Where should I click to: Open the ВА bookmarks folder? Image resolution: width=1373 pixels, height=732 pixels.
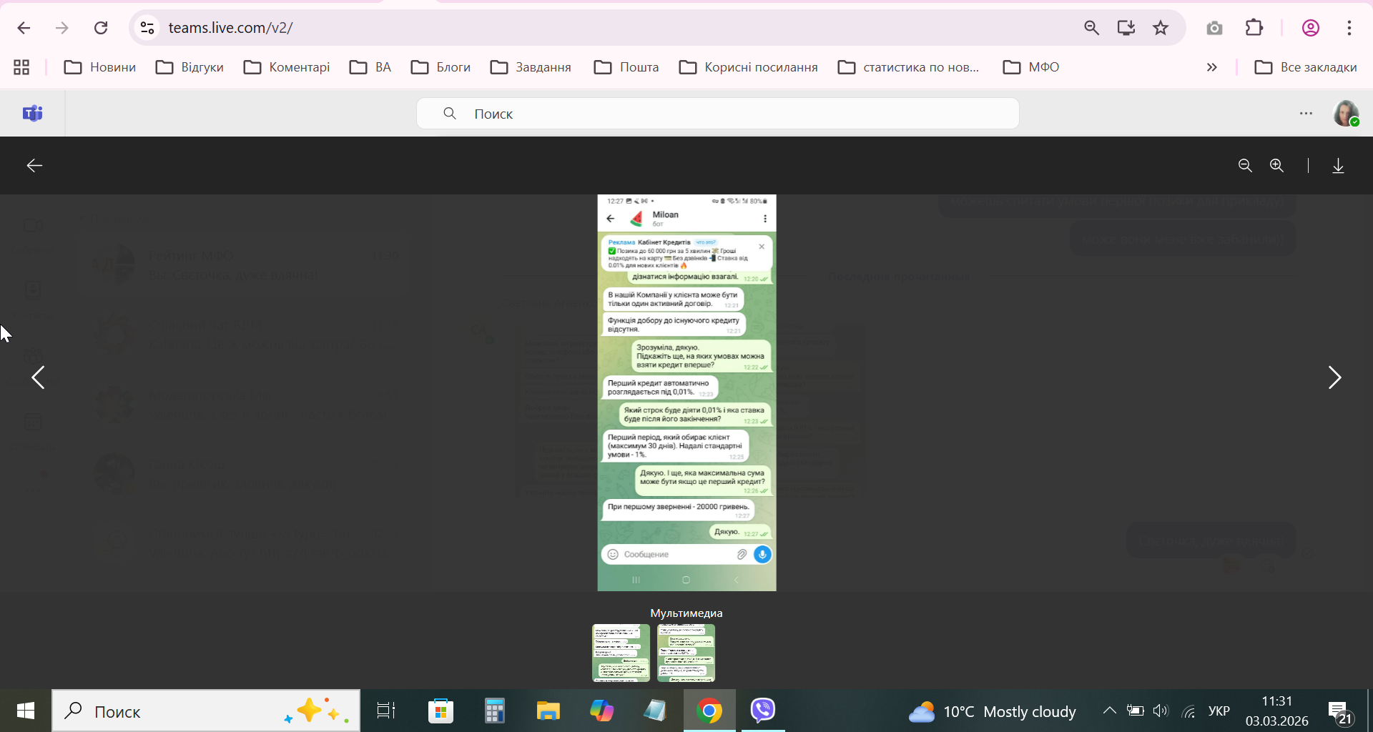370,67
